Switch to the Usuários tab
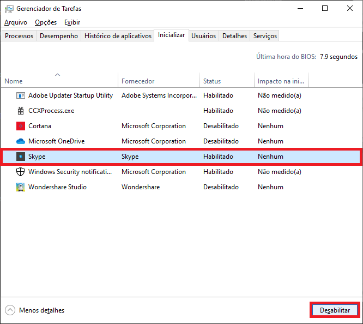363x324 pixels. coord(204,36)
